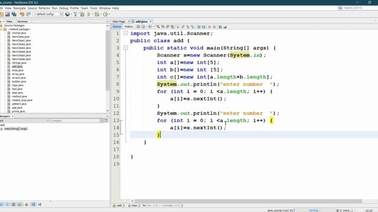378x212 pixels.
Task: Switch to the Files panel tab
Action: pyautogui.click(x=9, y=21)
